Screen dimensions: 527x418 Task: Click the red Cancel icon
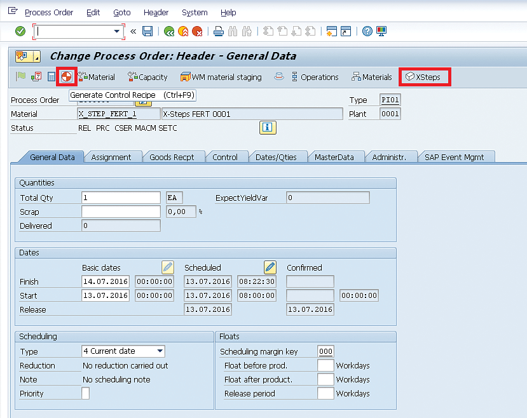[x=197, y=31]
